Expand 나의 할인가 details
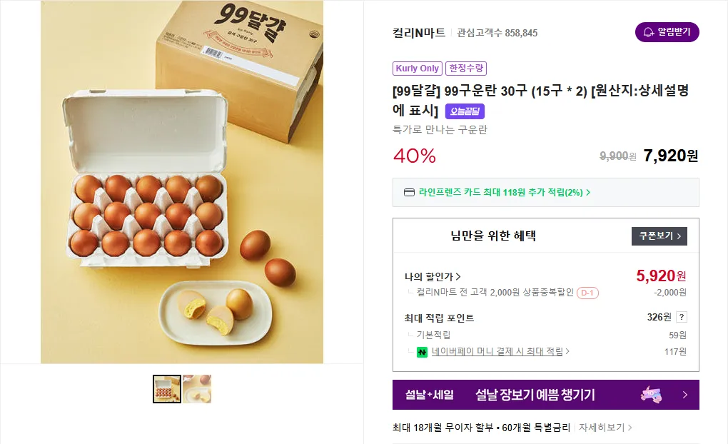This screenshot has width=728, height=444. click(x=433, y=276)
